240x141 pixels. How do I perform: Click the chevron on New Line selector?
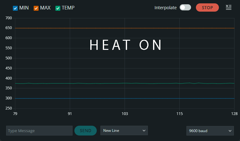144,130
